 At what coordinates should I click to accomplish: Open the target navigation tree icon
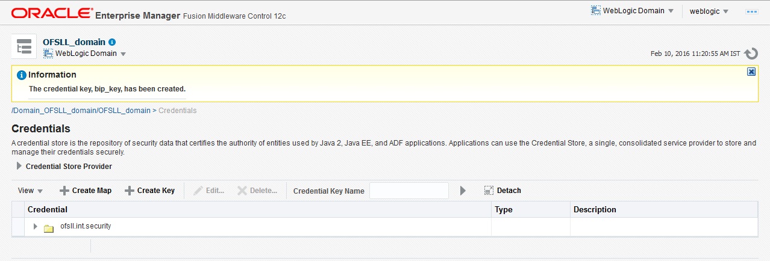tap(24, 46)
